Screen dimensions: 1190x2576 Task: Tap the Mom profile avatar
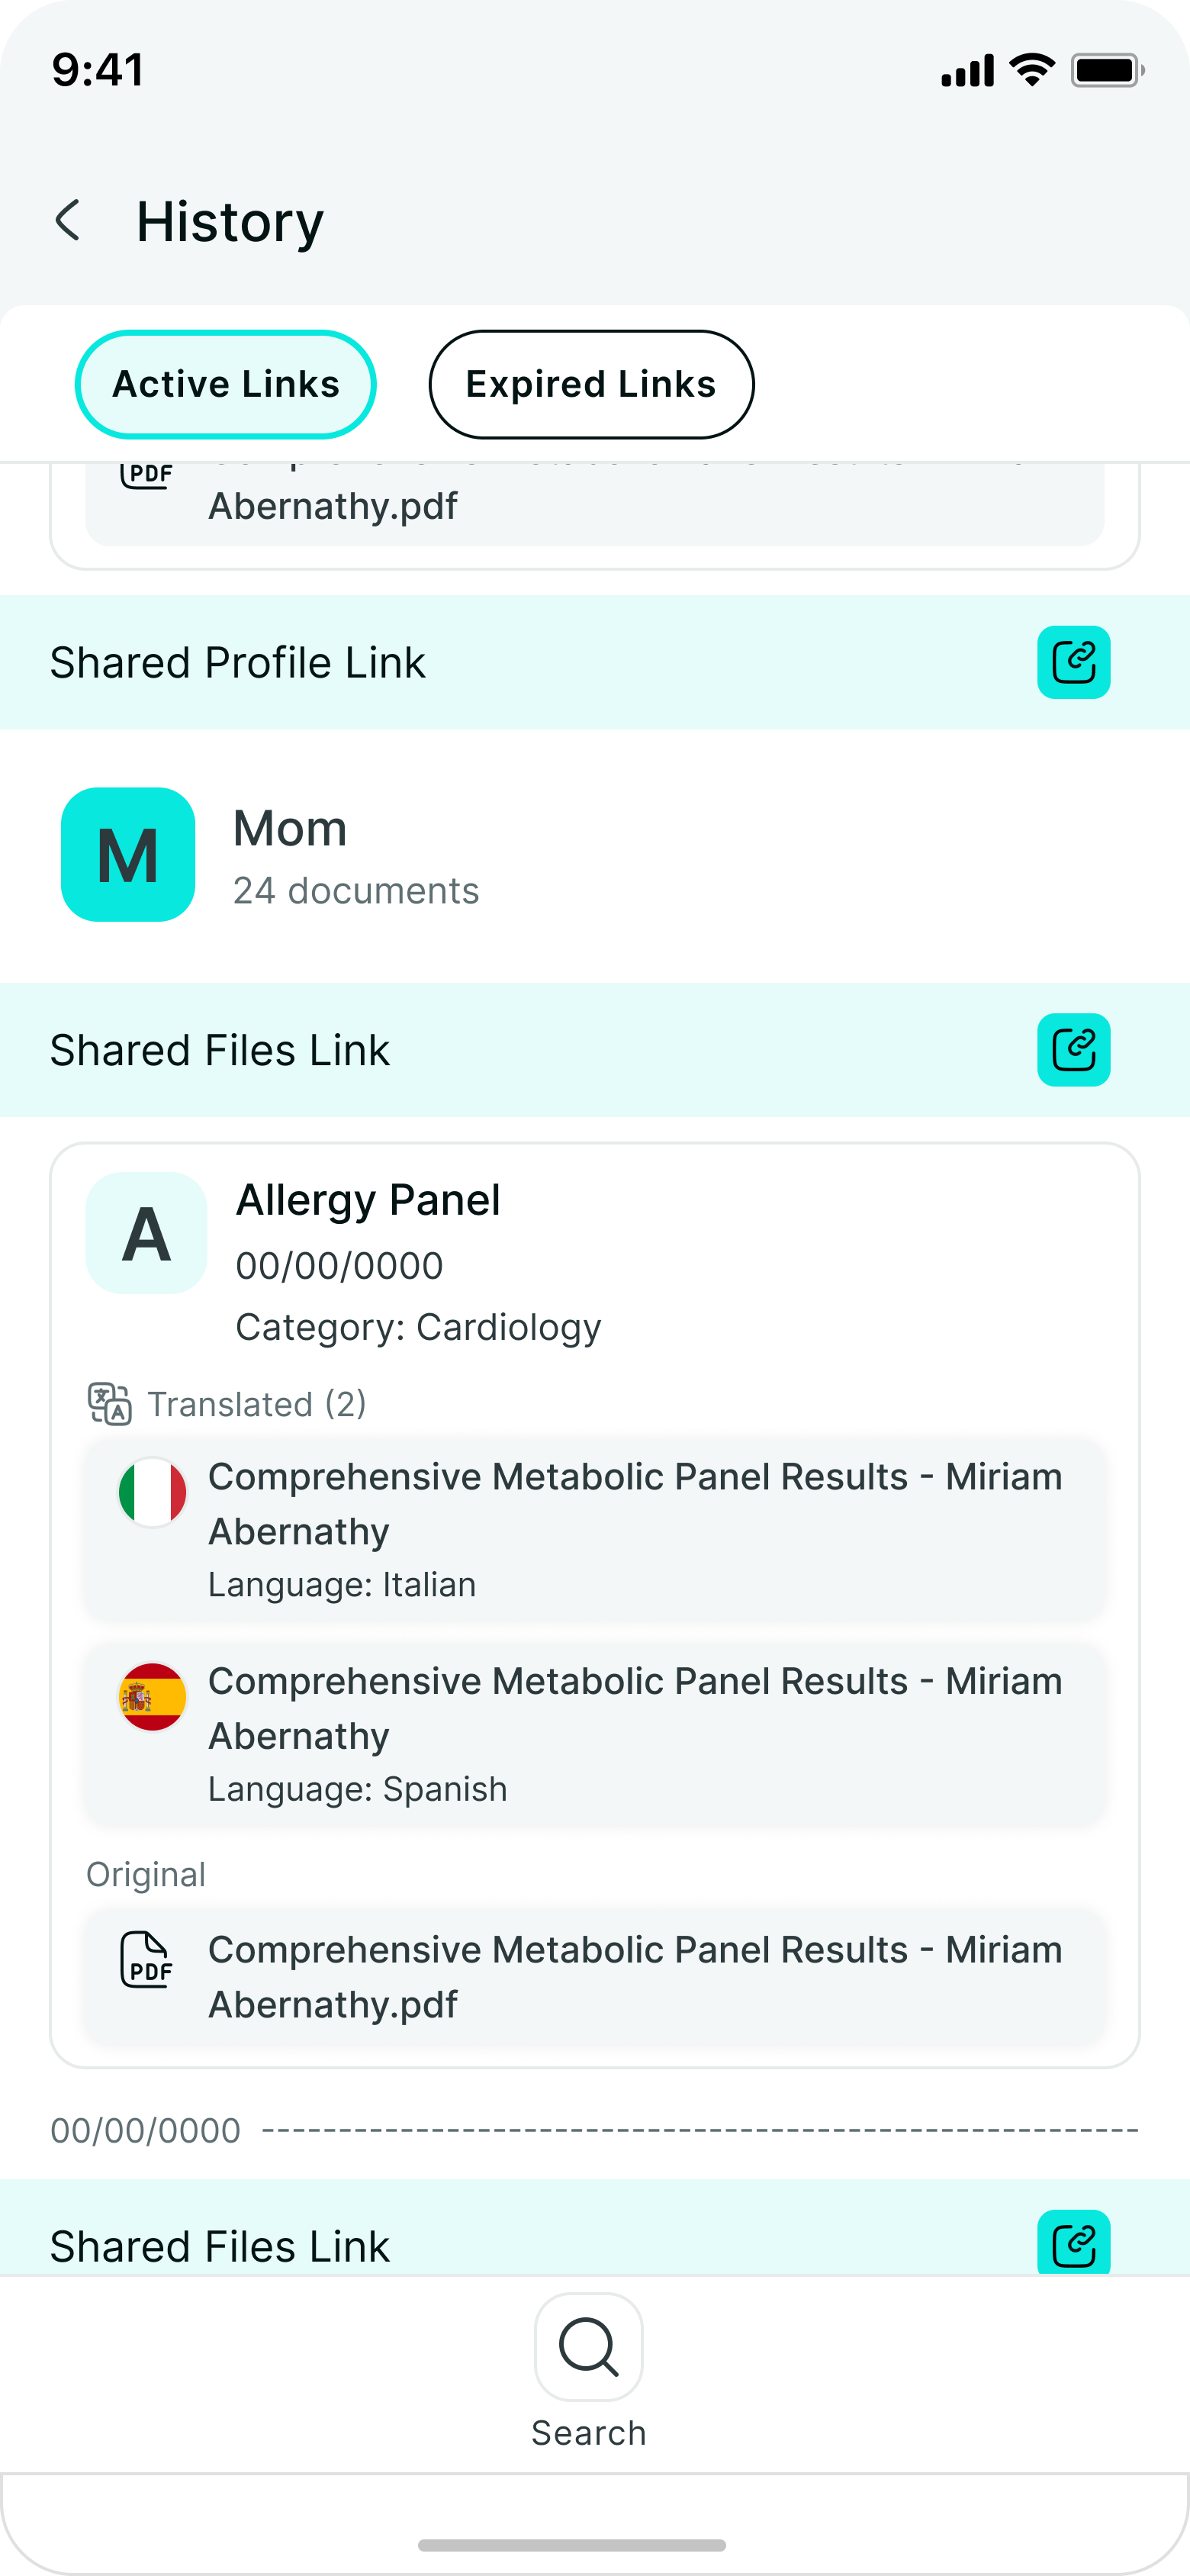click(128, 855)
